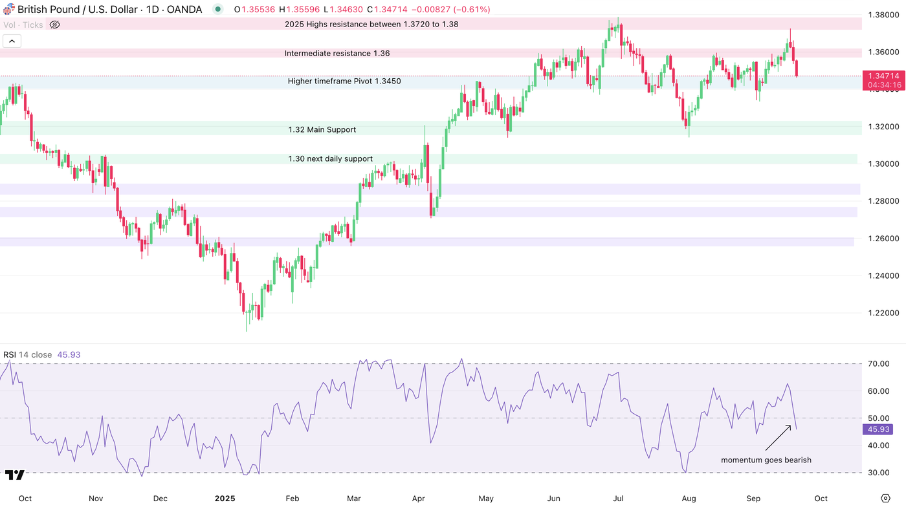906x505 pixels.
Task: Click the Nov label on the time axis
Action: [96, 499]
